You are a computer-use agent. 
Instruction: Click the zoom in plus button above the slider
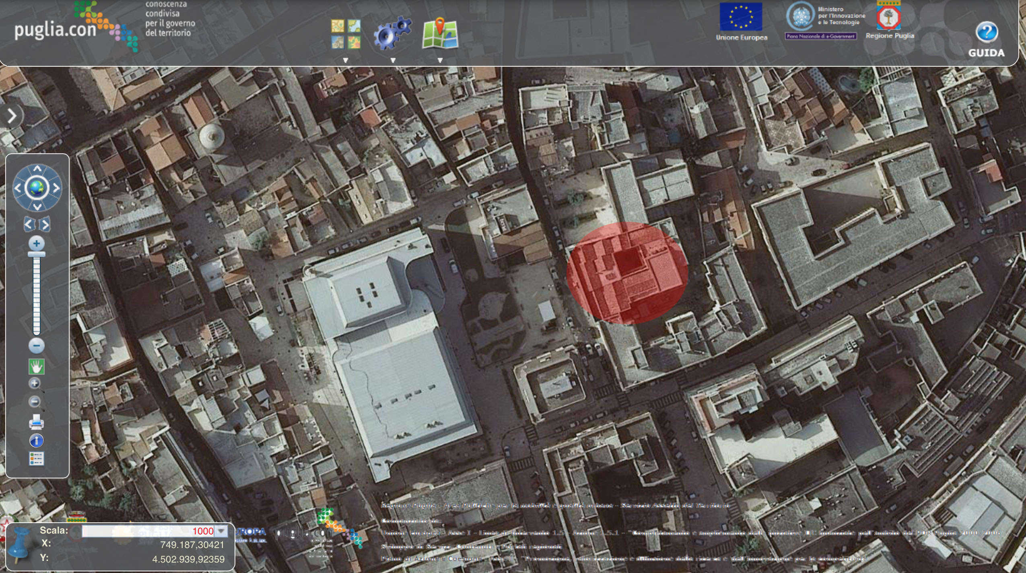coord(37,243)
